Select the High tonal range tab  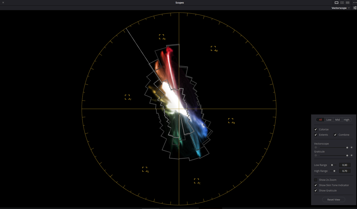tap(346, 120)
